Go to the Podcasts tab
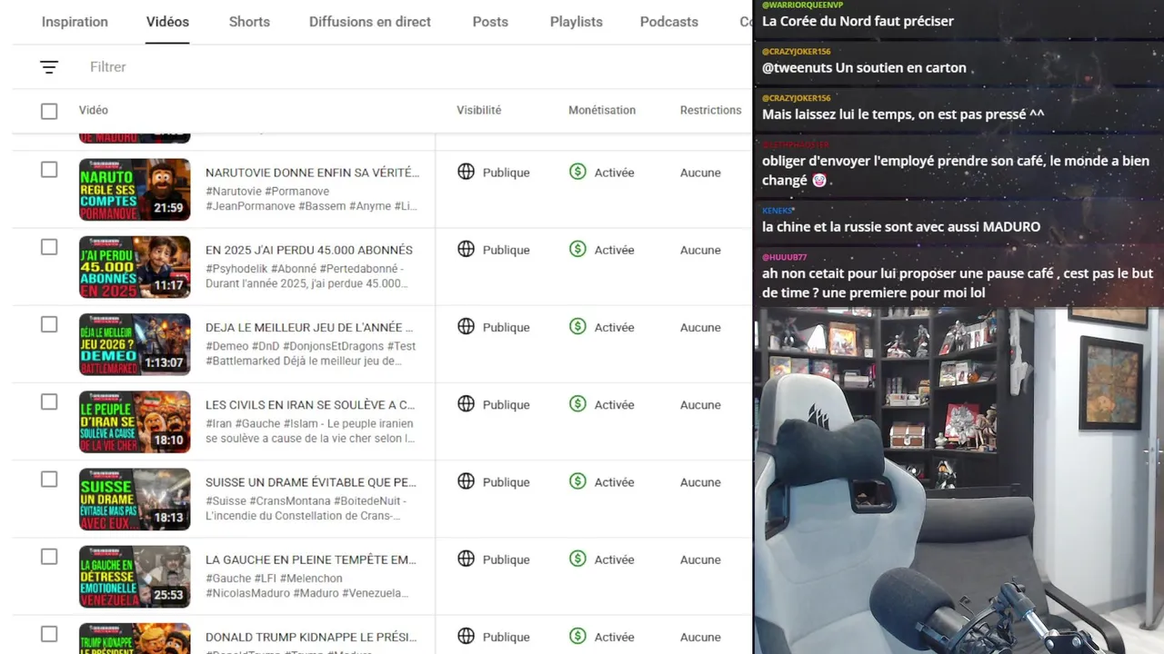The width and height of the screenshot is (1164, 654). tap(669, 22)
